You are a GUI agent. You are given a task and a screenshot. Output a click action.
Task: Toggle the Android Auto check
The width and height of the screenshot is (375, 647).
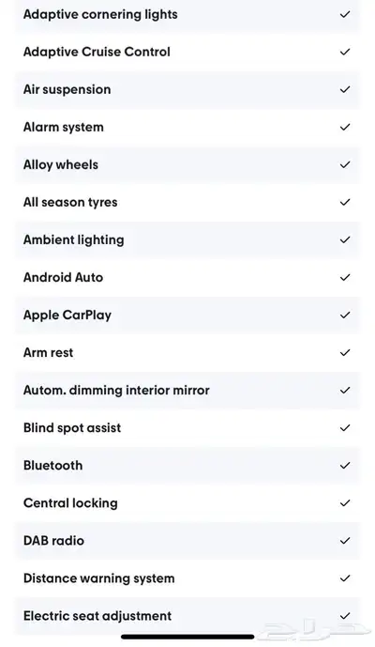345,277
